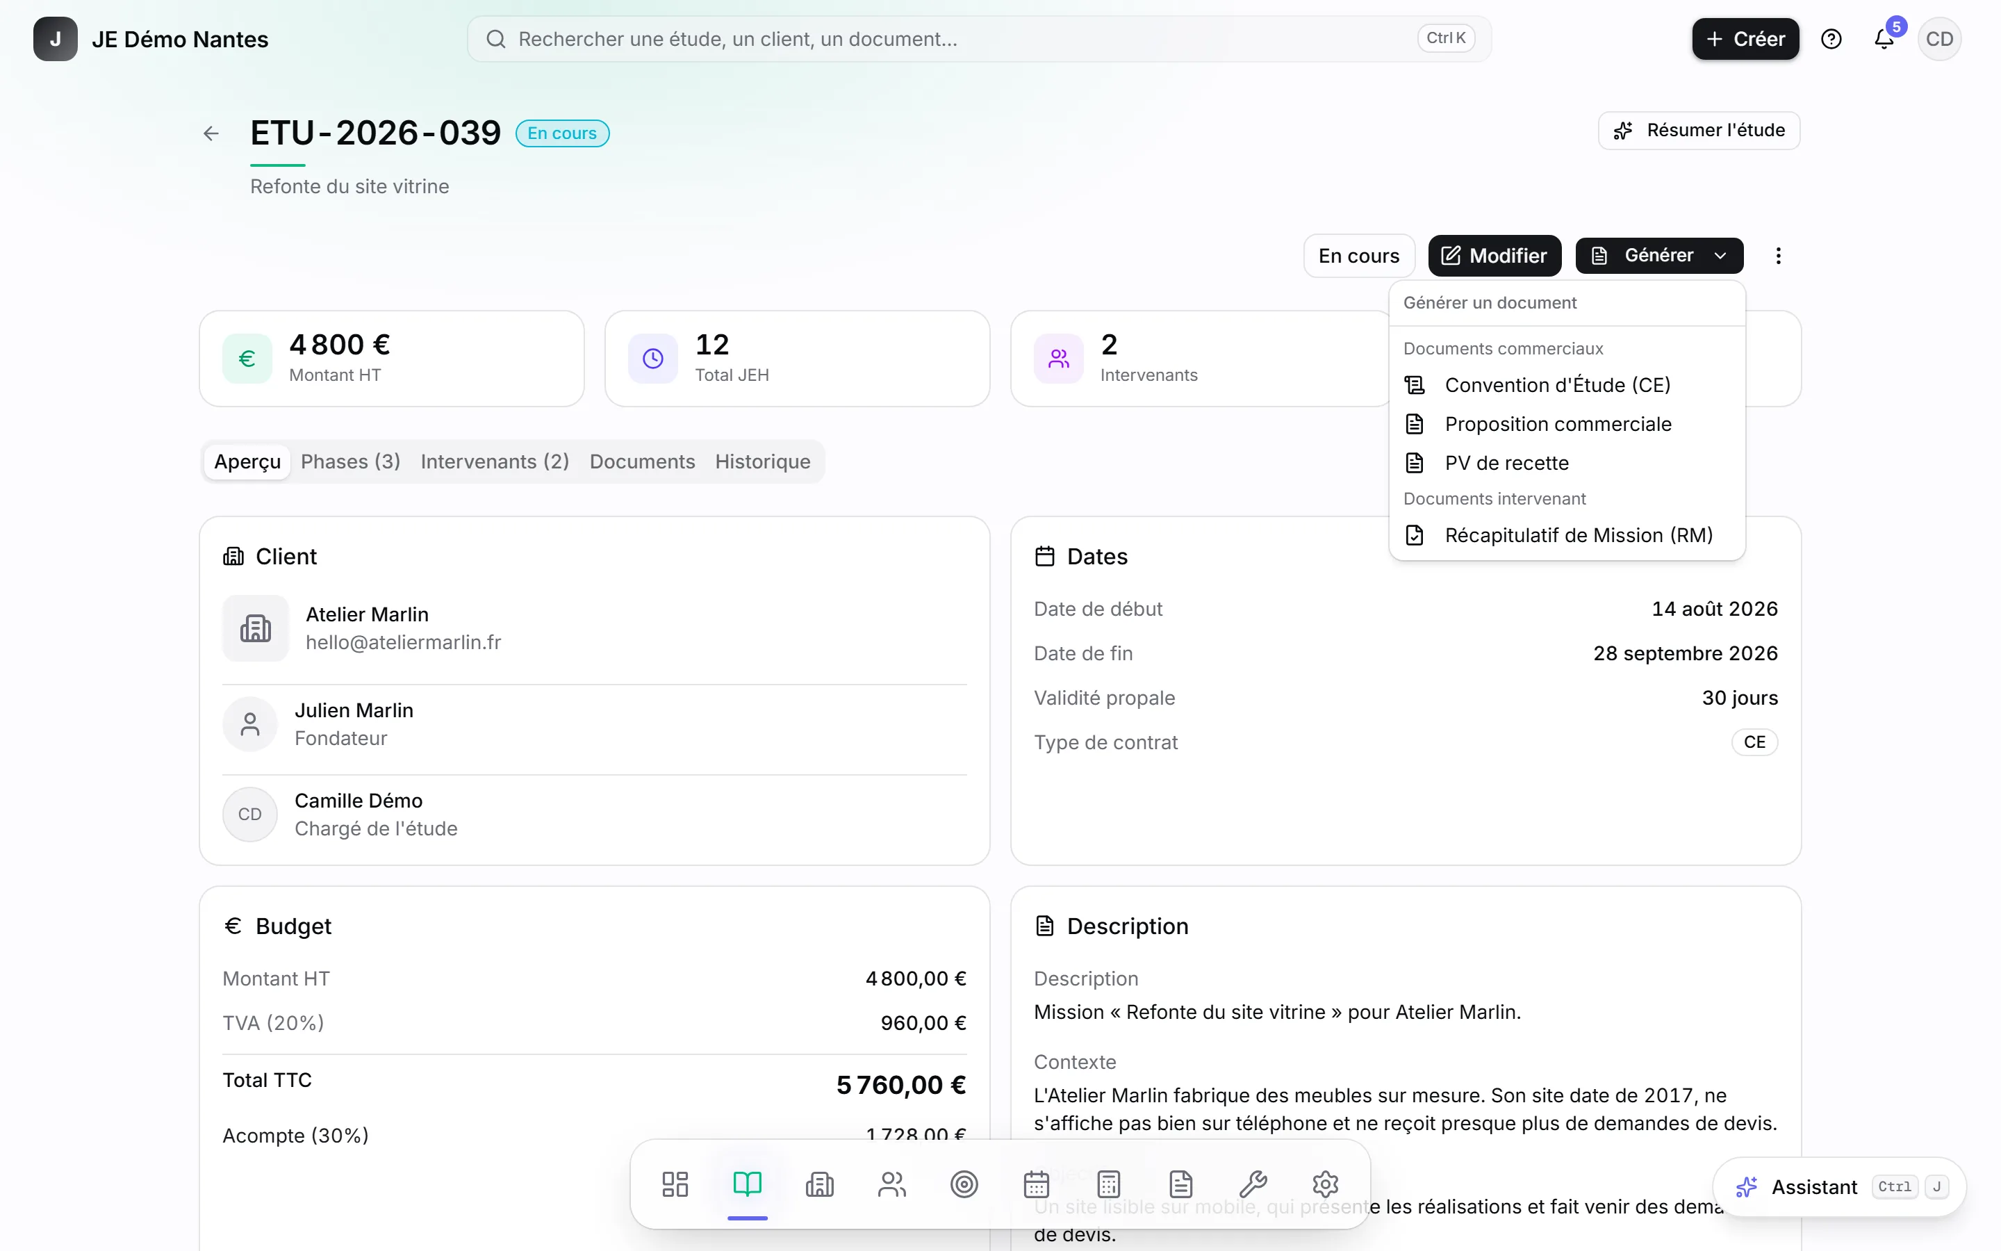Screen dimensions: 2001x1251
Task: Open the target icon in bottom dock
Action: coord(964,1184)
